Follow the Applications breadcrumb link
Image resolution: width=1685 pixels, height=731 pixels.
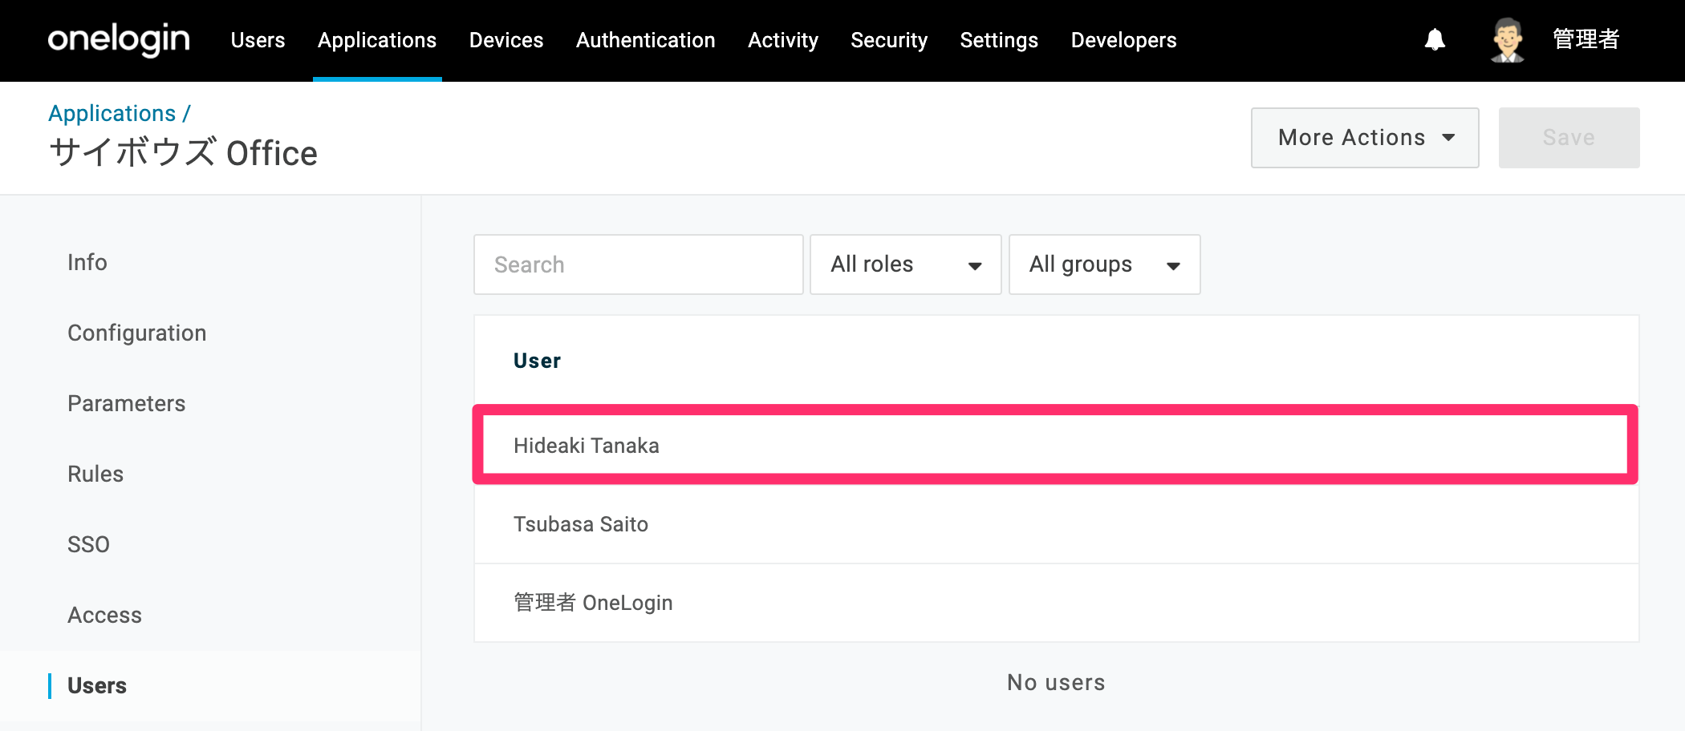[112, 113]
